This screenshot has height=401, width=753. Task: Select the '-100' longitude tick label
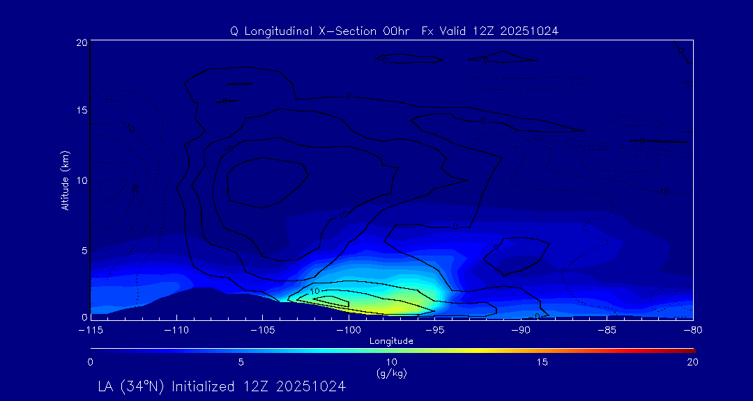click(x=349, y=330)
